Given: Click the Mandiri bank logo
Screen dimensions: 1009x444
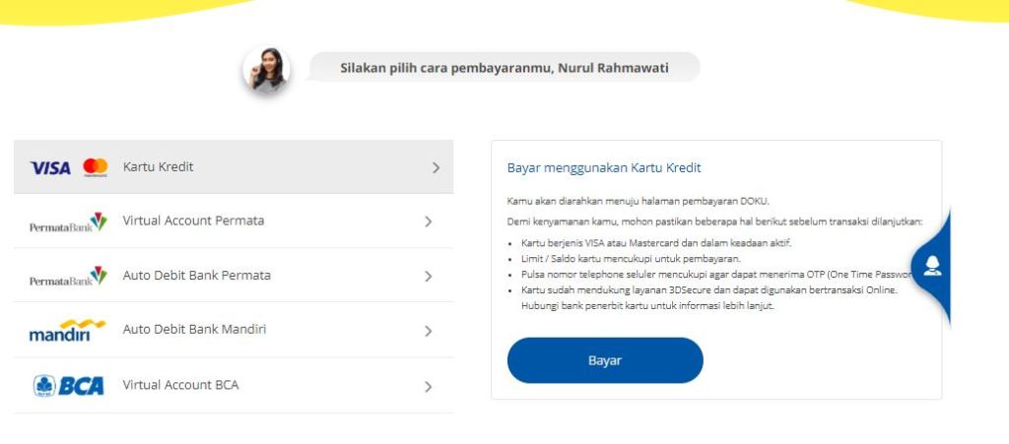Looking at the screenshot, I should (67, 331).
